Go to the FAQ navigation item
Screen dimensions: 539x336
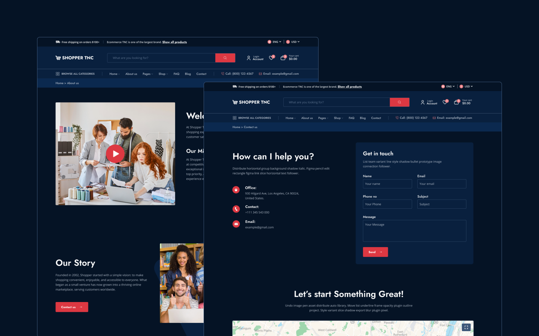351,118
